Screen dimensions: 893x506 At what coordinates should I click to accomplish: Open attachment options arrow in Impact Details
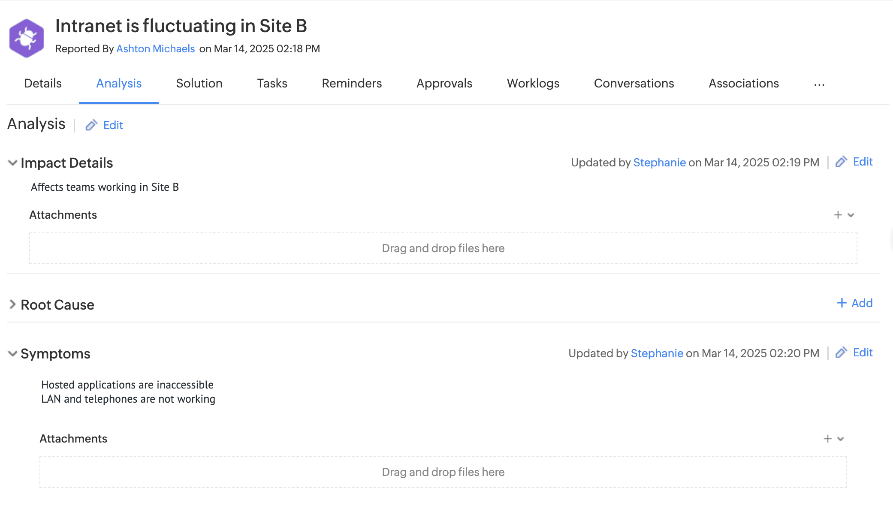point(851,215)
